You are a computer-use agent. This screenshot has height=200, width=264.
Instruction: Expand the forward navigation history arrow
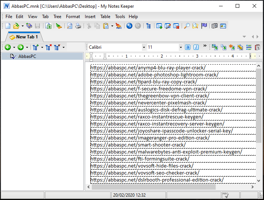(x=27, y=48)
